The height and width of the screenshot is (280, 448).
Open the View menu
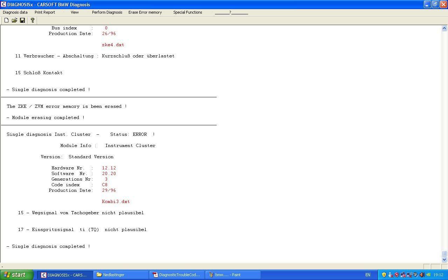75,12
